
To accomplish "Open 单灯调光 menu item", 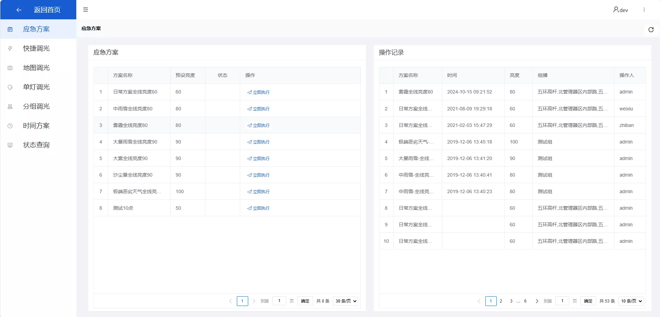I will (x=38, y=87).
